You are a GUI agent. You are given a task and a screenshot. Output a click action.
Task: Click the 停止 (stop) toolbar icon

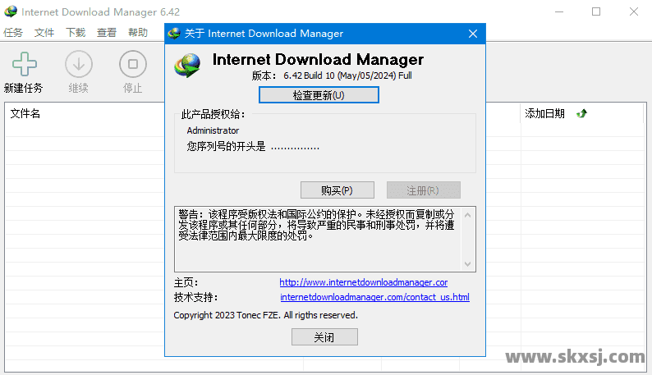[132, 64]
